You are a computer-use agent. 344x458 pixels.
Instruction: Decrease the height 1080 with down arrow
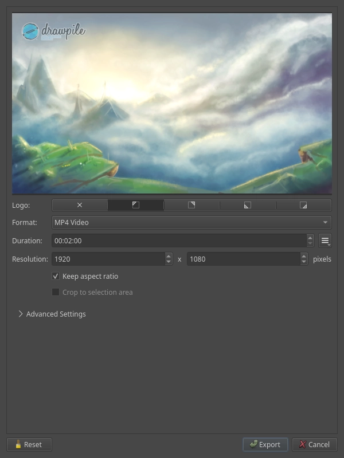pyautogui.click(x=304, y=262)
